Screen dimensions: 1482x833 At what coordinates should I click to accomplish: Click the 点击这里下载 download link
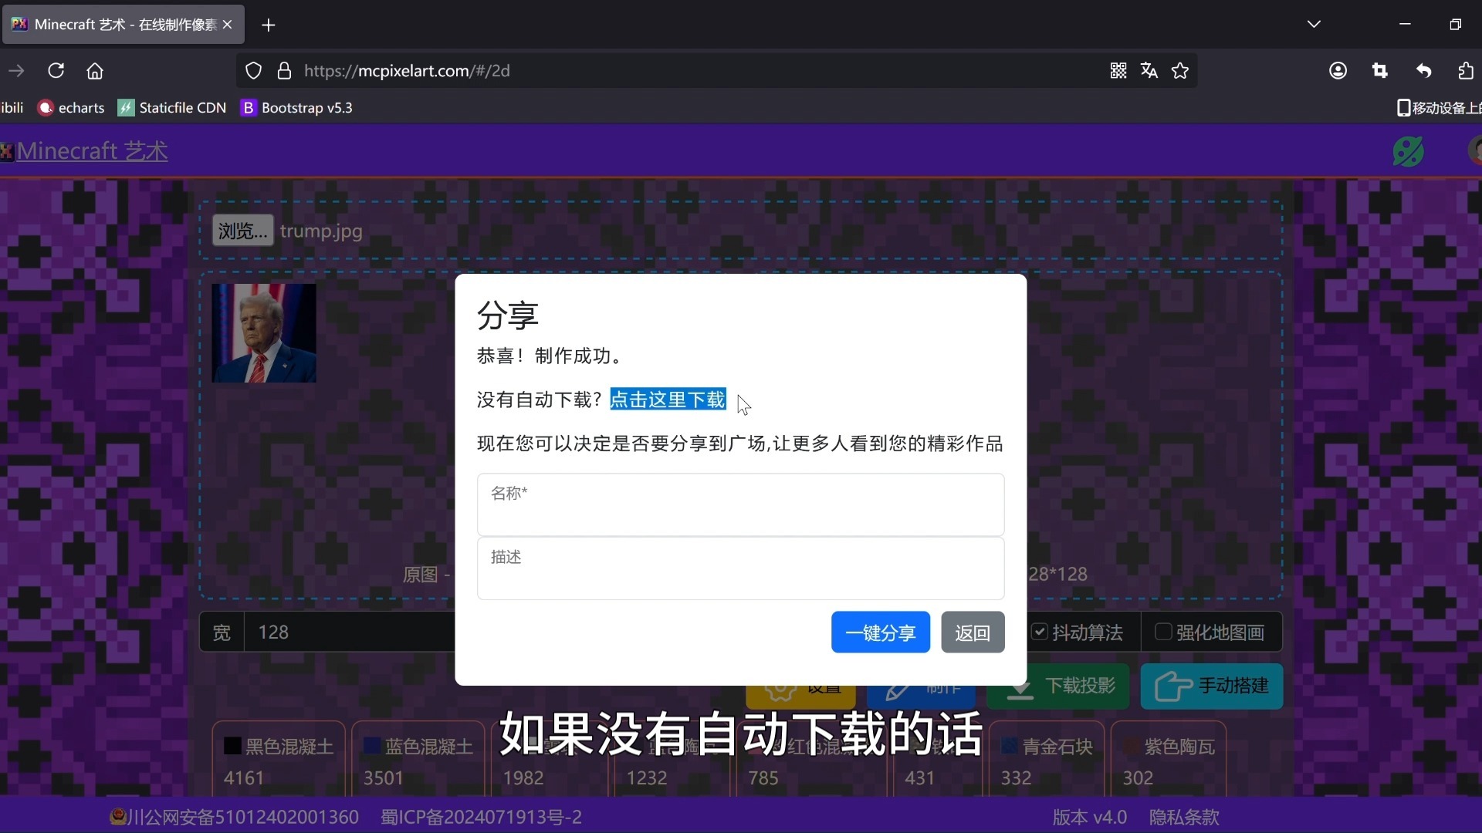click(x=667, y=400)
